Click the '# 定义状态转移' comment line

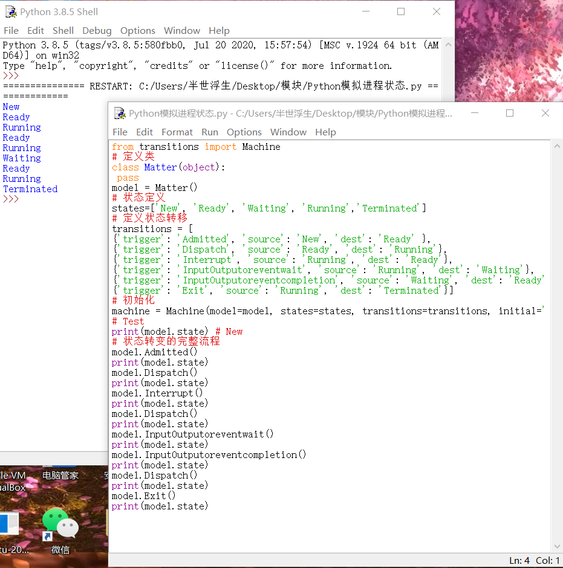(x=150, y=218)
